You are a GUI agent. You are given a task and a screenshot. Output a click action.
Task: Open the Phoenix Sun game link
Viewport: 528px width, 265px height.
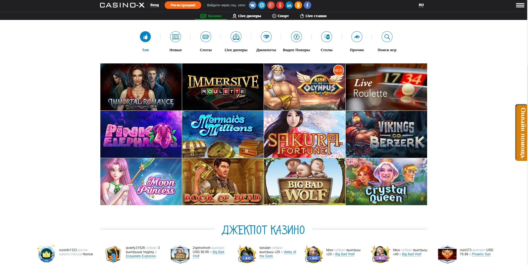tap(481, 254)
